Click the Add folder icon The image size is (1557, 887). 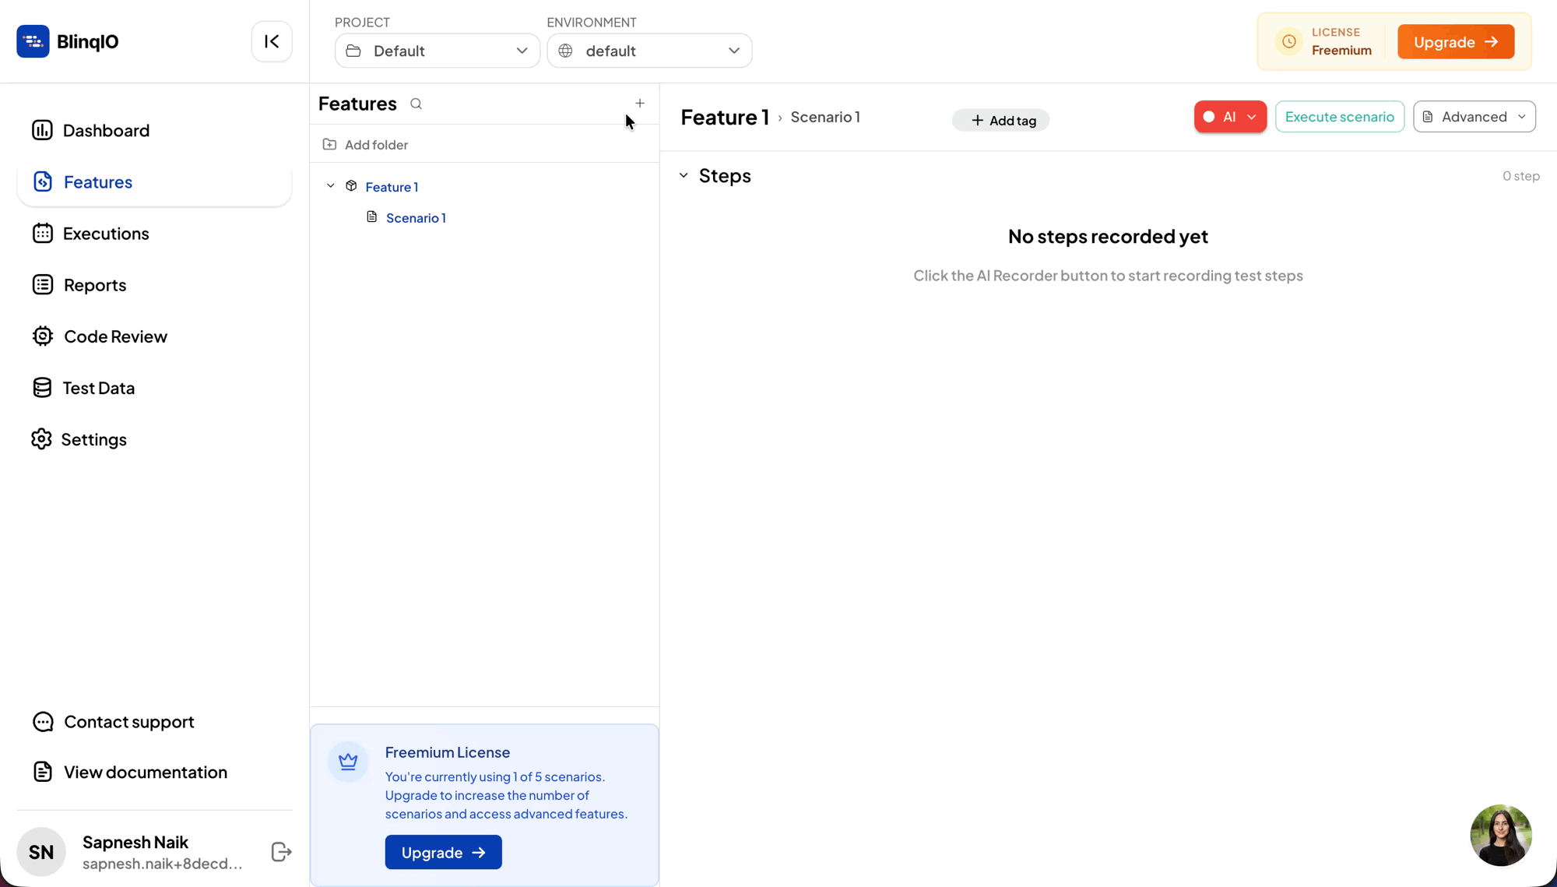point(329,144)
